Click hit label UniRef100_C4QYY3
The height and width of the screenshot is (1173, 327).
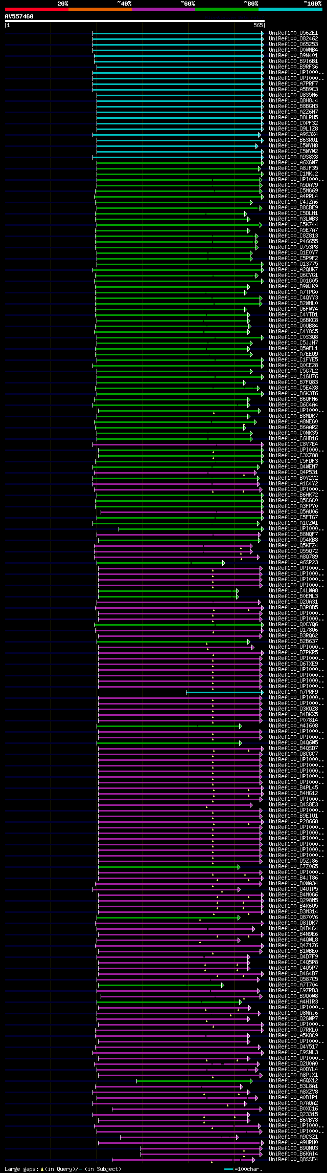(x=293, y=297)
